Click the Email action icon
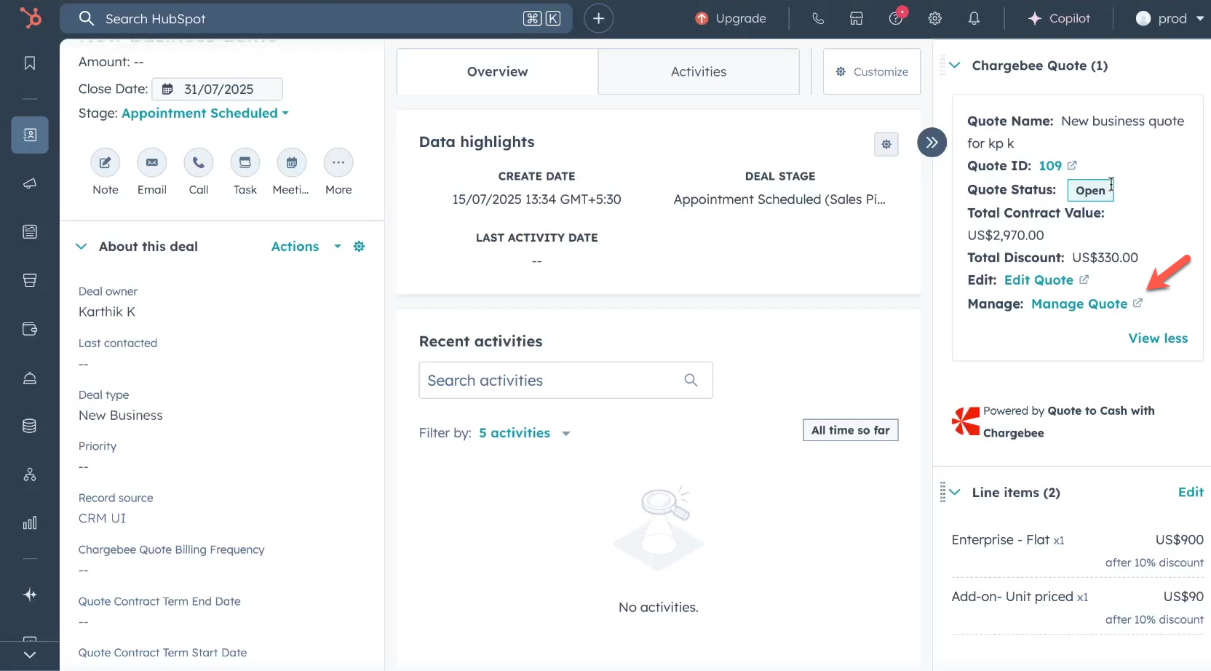Screen dimensions: 1211x671 (151, 163)
